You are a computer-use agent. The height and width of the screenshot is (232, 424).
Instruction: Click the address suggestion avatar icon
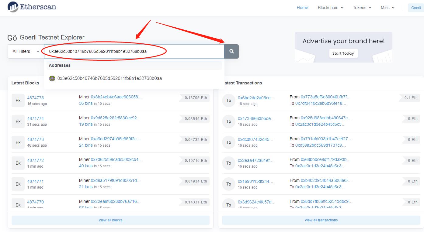[x=52, y=78]
